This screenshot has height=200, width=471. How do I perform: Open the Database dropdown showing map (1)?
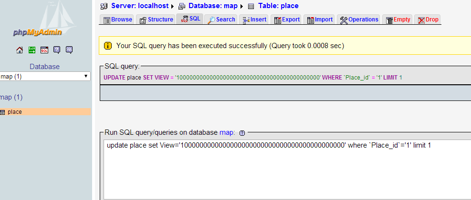pyautogui.click(x=45, y=77)
